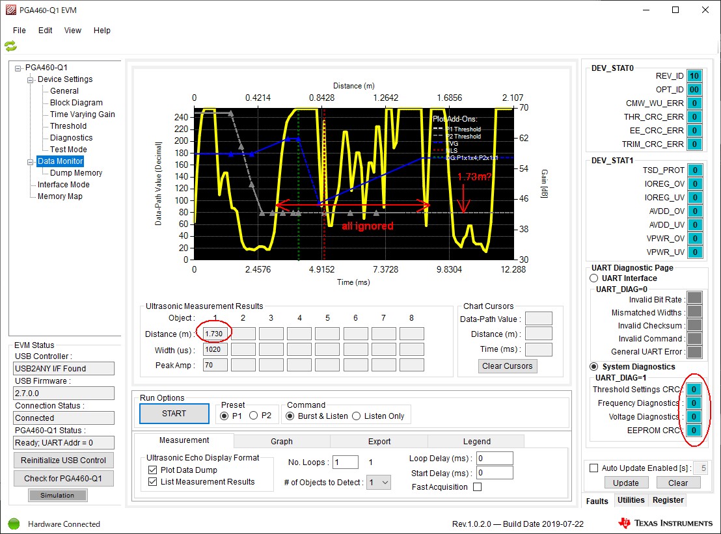
Task: Toggle Plot Data Dump checkbox
Action: pos(153,470)
